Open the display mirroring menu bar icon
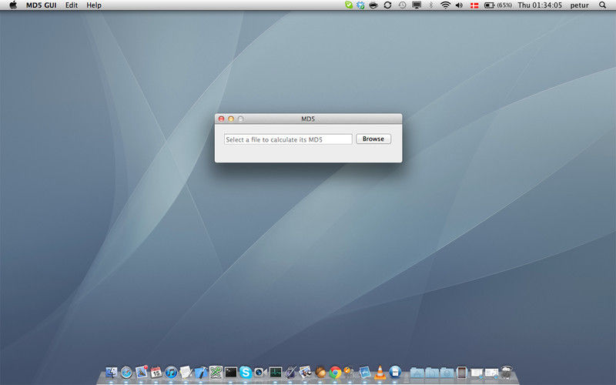The height and width of the screenshot is (385, 616). click(x=417, y=5)
